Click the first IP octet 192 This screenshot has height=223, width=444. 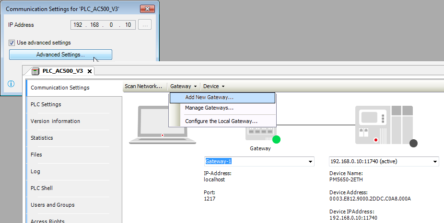coord(78,25)
